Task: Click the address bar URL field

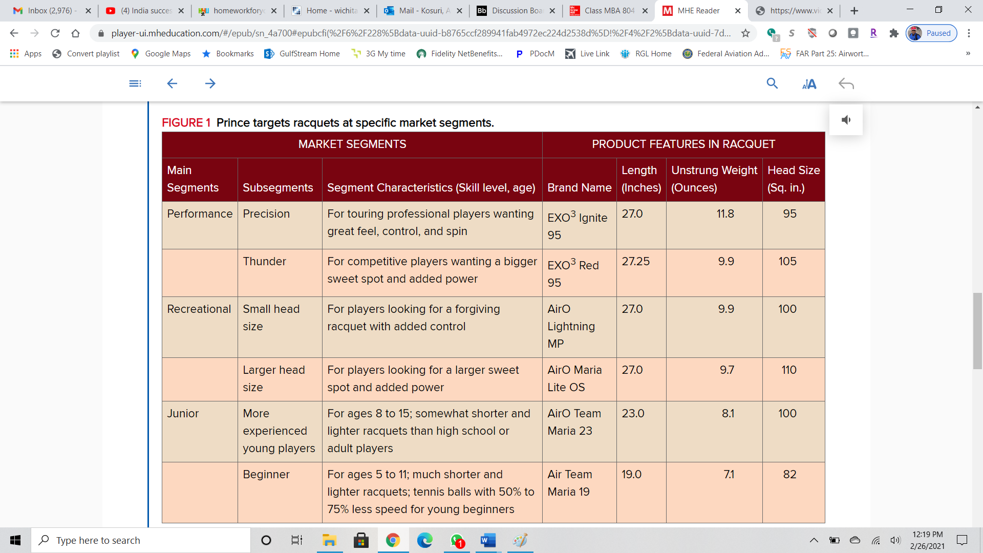Action: click(420, 33)
